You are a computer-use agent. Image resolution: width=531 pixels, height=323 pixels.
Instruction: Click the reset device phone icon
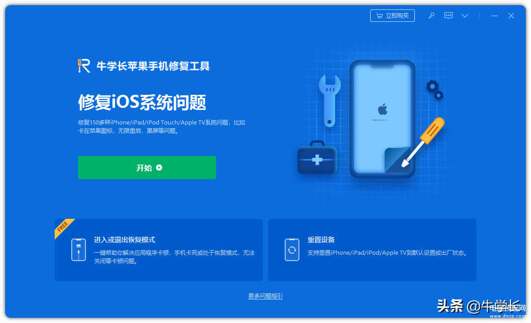292,250
